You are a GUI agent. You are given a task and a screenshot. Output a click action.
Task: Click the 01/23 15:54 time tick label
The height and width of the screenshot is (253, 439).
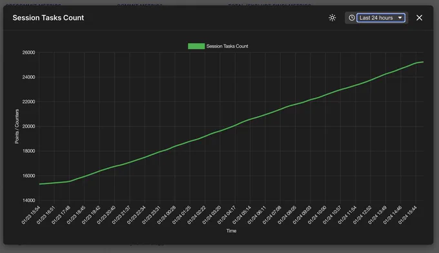(x=31, y=215)
